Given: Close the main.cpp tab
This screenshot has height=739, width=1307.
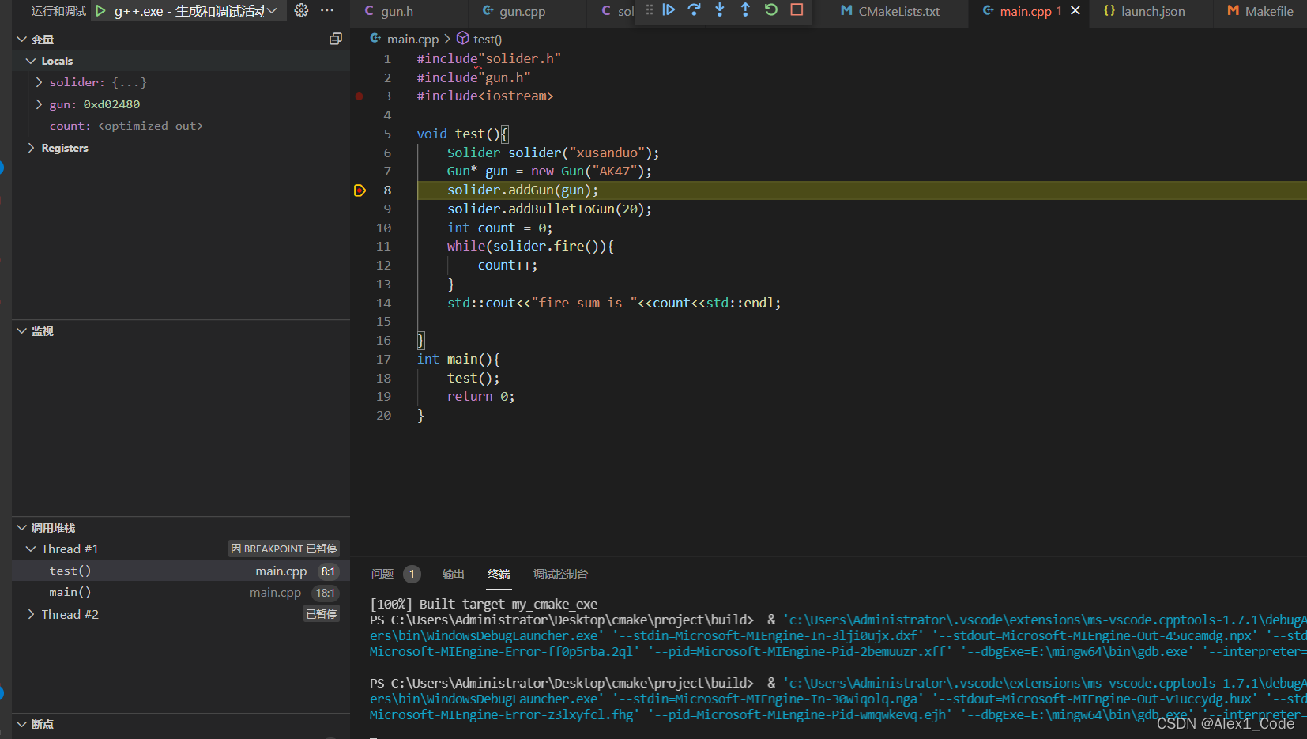Looking at the screenshot, I should click(x=1075, y=11).
